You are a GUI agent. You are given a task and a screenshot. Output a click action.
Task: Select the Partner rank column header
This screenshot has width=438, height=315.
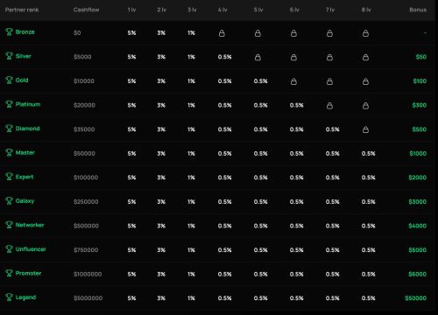pos(22,10)
